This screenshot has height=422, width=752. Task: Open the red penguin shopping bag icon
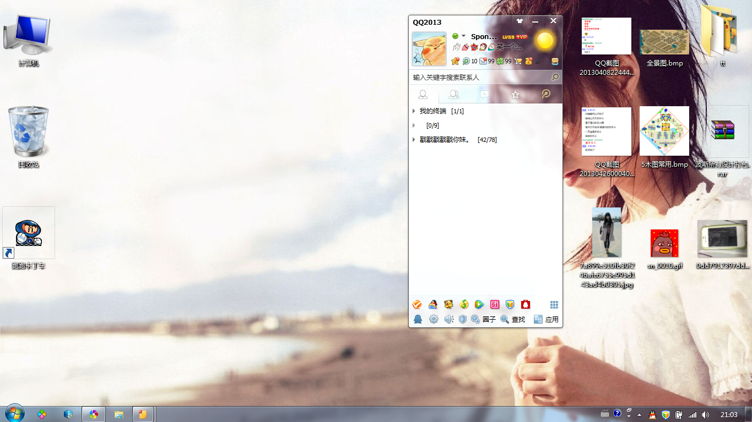[x=526, y=304]
